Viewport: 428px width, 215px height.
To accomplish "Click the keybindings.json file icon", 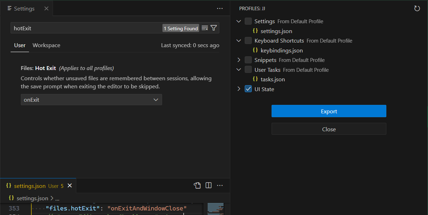I will point(255,50).
